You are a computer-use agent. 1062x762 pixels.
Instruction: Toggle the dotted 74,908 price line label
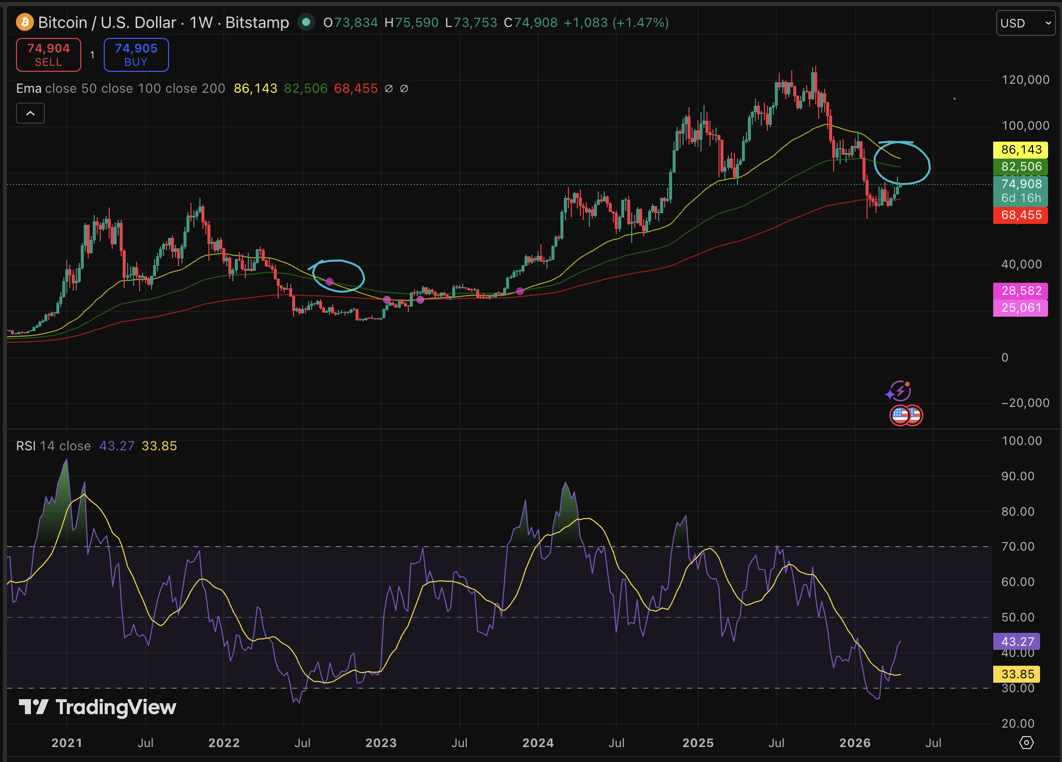(1020, 184)
